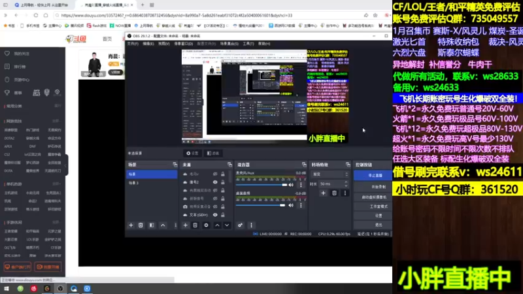Click 启动虚拟摄像机 button
The width and height of the screenshot is (523, 294).
click(x=374, y=197)
